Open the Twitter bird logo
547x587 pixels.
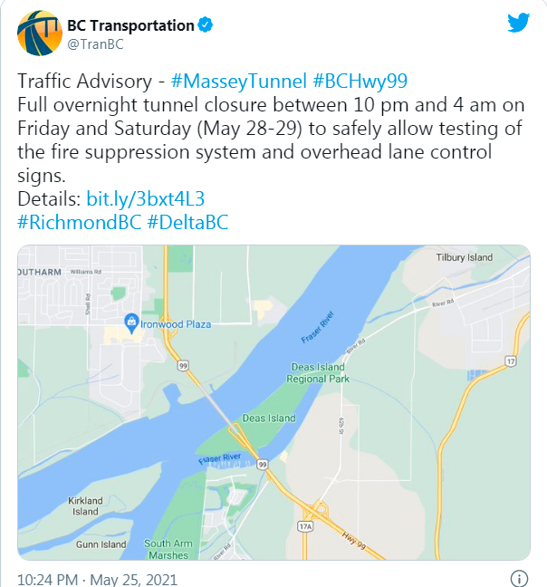pyautogui.click(x=518, y=23)
